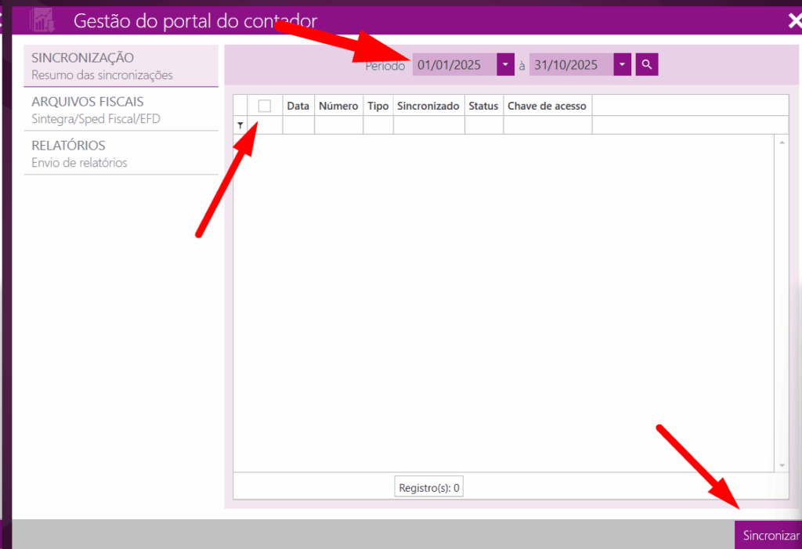Screen dimensions: 802x549
Task: Click the funnel filter icon in the grid
Action: [240, 125]
